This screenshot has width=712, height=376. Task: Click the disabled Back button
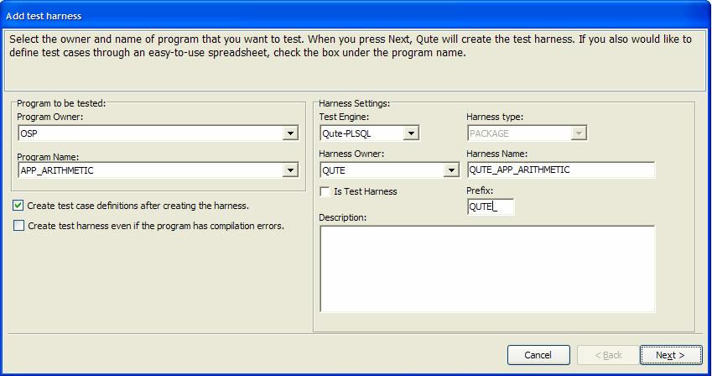click(x=608, y=355)
